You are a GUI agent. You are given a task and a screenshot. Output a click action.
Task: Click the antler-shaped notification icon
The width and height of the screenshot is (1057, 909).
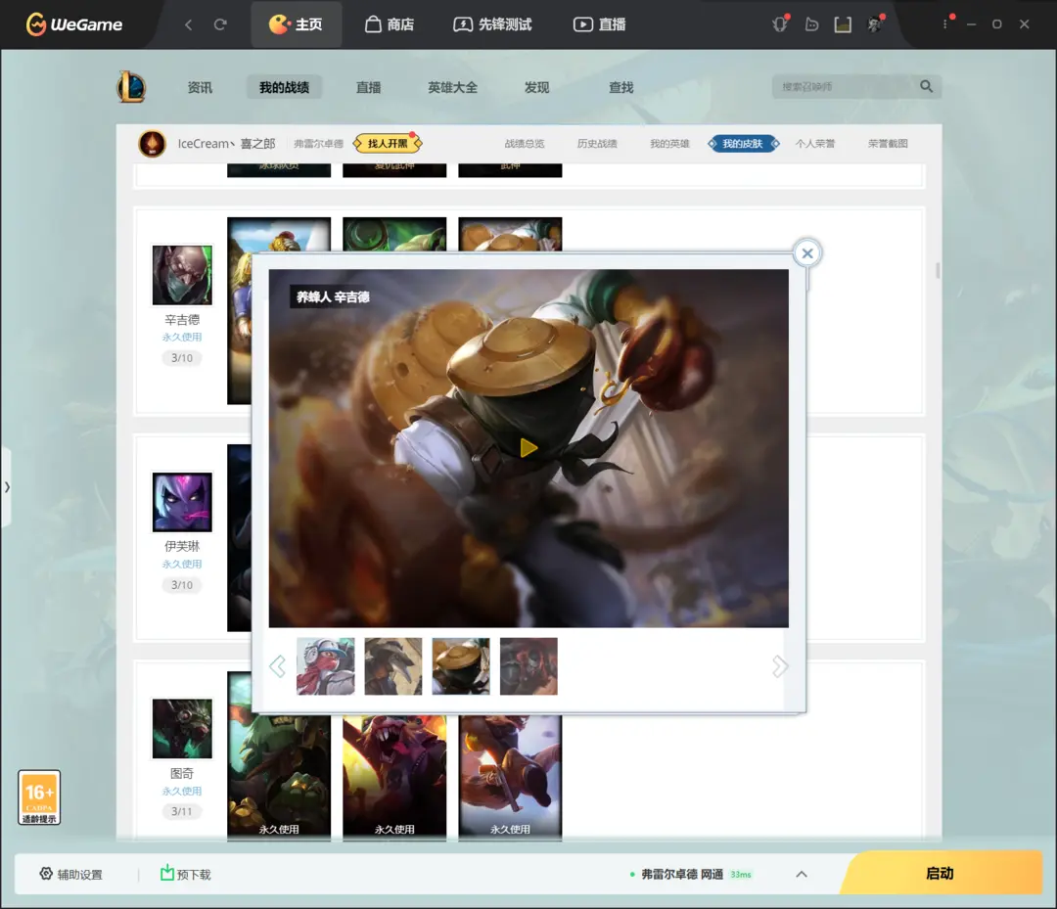(x=780, y=24)
